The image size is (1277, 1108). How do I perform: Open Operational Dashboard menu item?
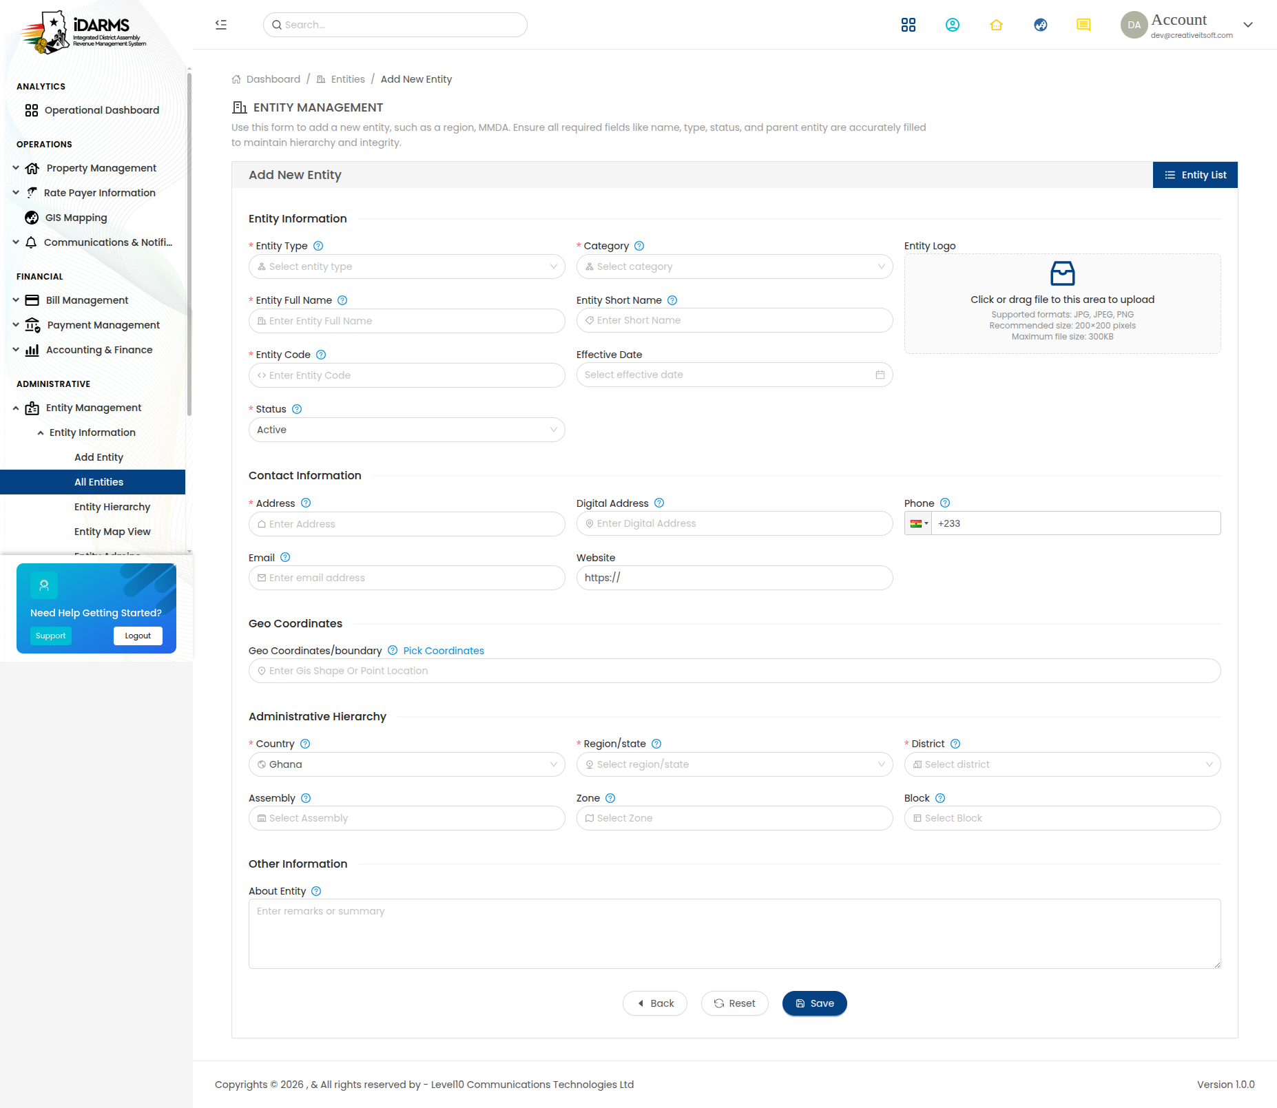(x=93, y=110)
